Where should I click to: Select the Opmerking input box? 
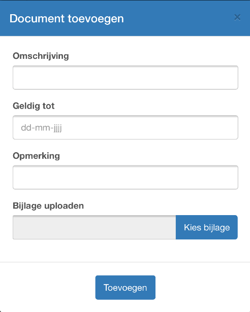(x=126, y=177)
